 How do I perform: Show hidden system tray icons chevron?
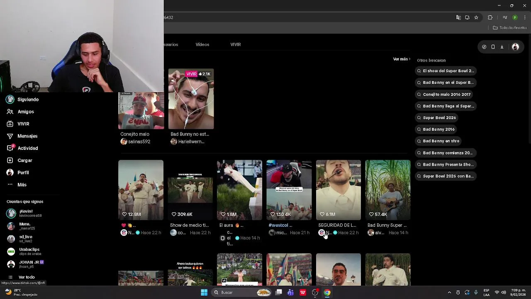[449, 292]
